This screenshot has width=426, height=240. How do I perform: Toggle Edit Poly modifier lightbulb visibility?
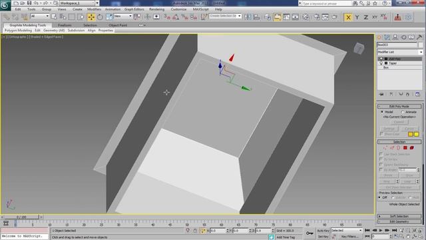(381, 59)
